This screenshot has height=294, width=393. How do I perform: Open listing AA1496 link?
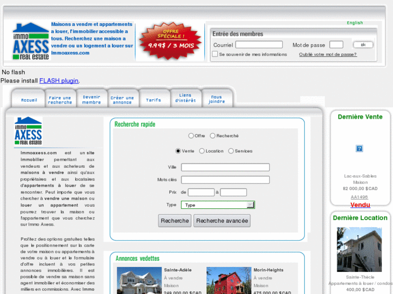[x=359, y=197]
